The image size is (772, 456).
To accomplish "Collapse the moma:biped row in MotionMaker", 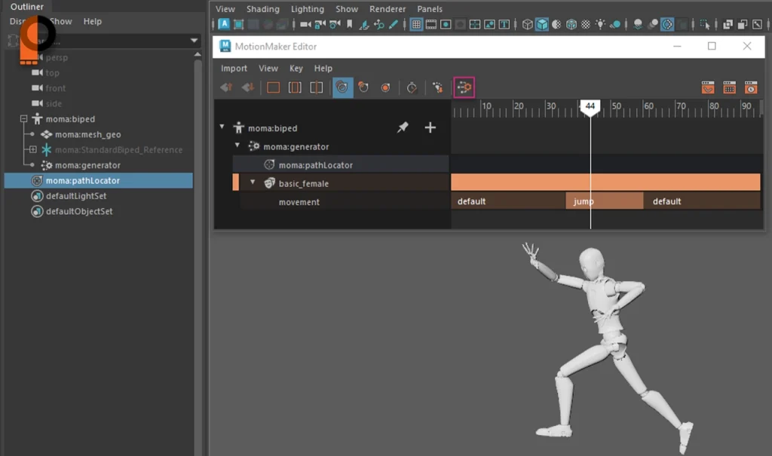I will click(x=222, y=127).
